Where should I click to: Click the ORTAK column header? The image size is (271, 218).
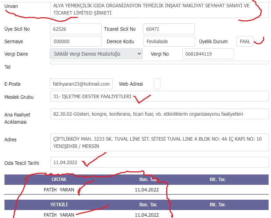tap(59, 179)
